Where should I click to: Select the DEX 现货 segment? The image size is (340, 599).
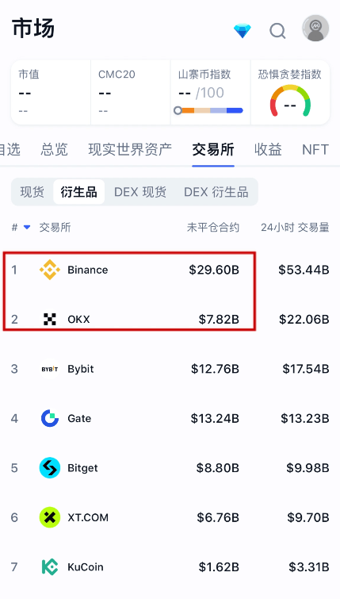click(140, 192)
